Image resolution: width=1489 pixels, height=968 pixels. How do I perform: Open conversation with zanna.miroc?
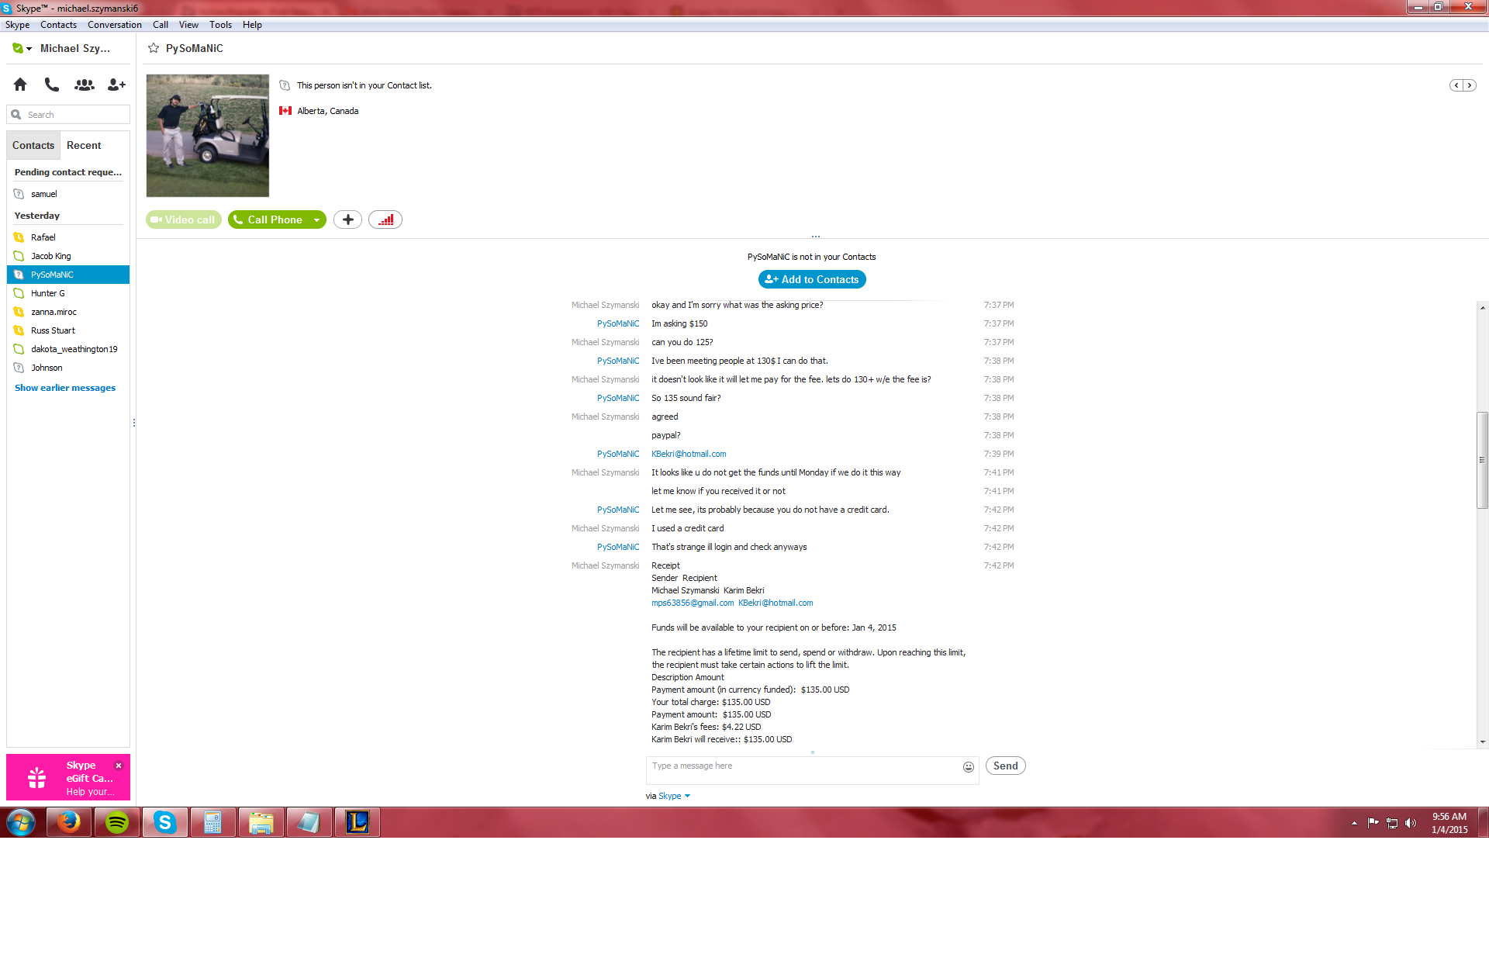pyautogui.click(x=68, y=312)
